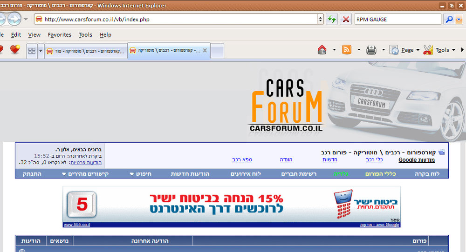Restore down the browser window
466x252 pixels.
(x=451, y=5)
